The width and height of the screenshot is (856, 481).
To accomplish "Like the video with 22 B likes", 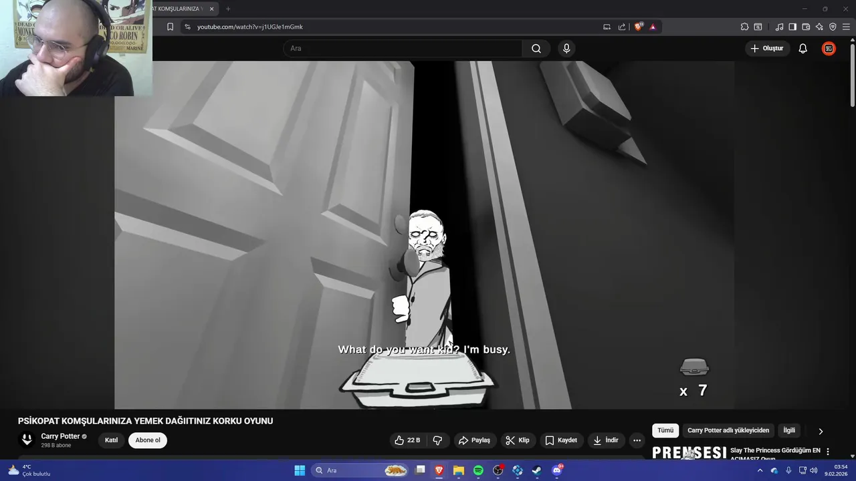I will [407, 440].
